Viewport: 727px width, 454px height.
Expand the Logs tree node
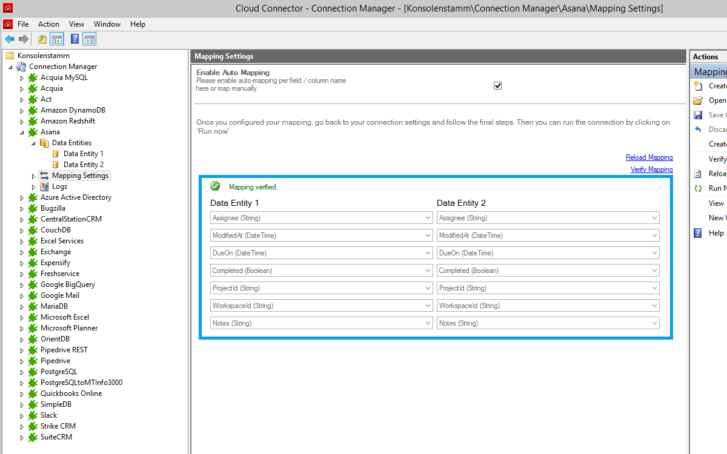pos(34,186)
